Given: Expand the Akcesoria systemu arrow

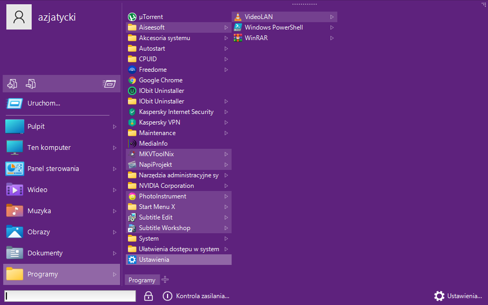Looking at the screenshot, I should pyautogui.click(x=226, y=38).
